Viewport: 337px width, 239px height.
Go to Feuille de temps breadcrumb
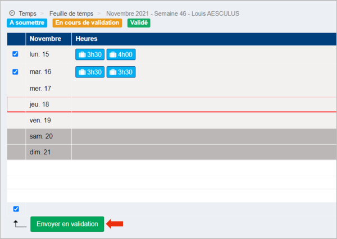(72, 13)
